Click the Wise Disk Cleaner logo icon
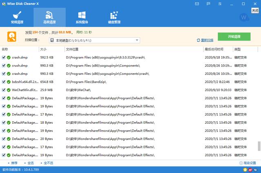The image size is (261, 173). (4, 4)
